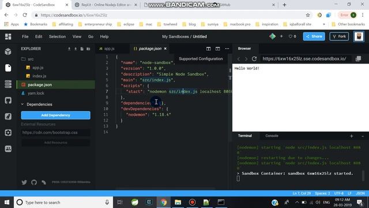Open the GitHub sidebar icon
Screen dimensions: 369x208
point(8,101)
